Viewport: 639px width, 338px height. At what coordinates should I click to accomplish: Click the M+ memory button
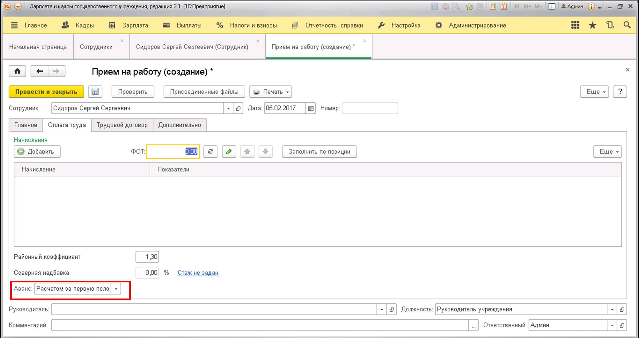tap(527, 6)
